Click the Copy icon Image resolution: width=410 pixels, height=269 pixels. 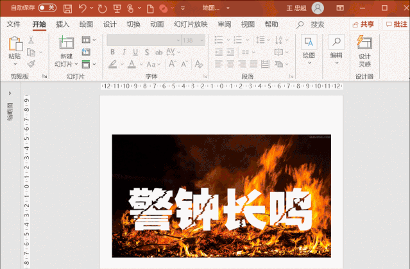pos(31,52)
